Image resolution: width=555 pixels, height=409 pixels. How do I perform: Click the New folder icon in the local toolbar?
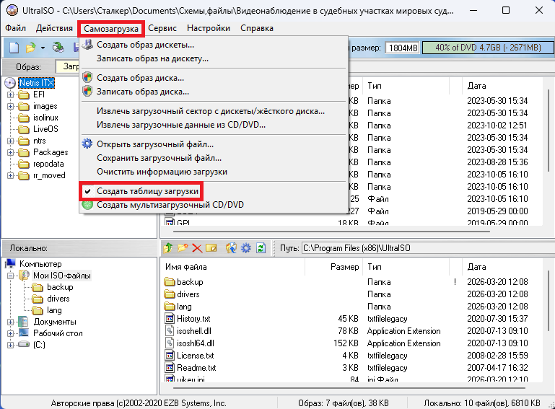(x=183, y=247)
